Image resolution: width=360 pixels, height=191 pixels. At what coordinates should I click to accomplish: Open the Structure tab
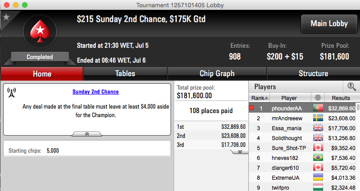313,73
